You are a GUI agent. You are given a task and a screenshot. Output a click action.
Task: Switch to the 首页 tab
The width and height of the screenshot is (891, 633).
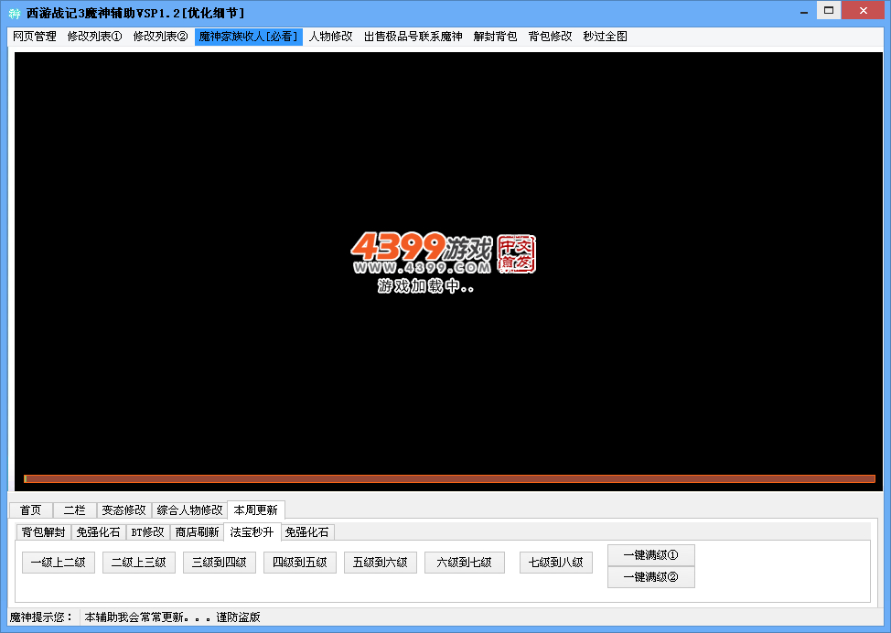[x=31, y=510]
